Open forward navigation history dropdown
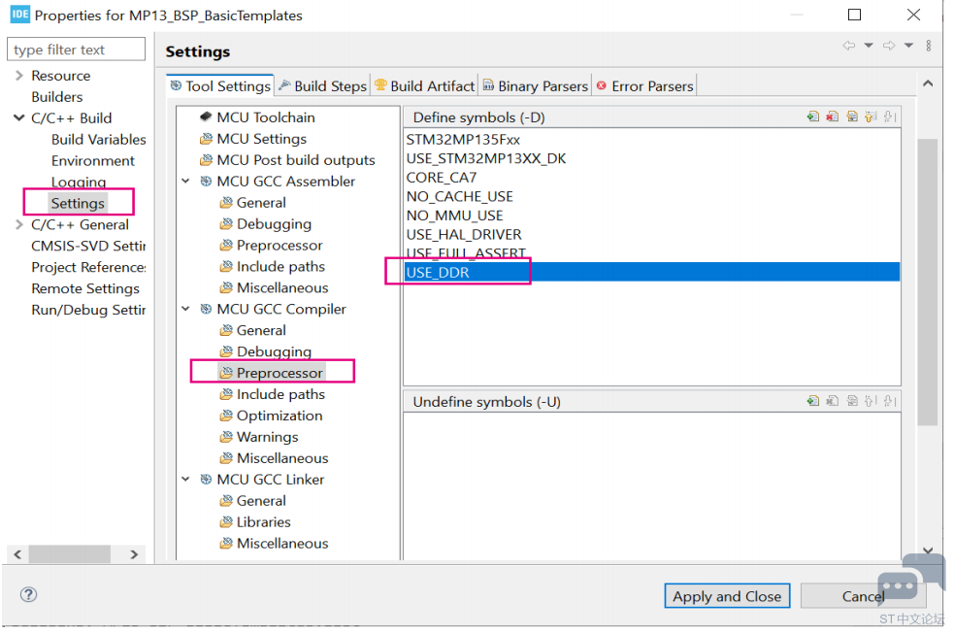Image resolution: width=954 pixels, height=634 pixels. [x=908, y=46]
